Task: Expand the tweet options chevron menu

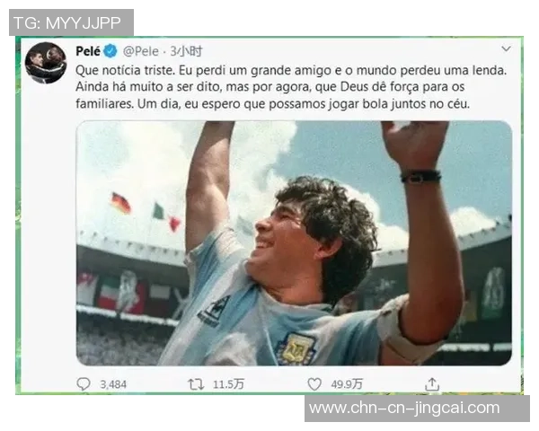Action: click(x=506, y=48)
